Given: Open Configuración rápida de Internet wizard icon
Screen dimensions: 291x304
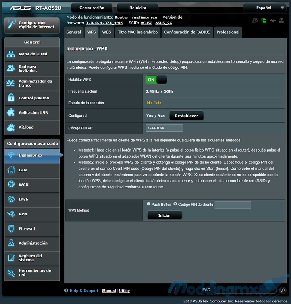Looking at the screenshot, I should (11, 25).
